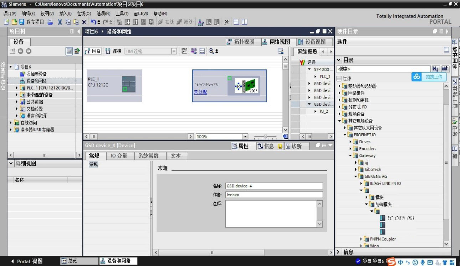This screenshot has width=460, height=266.
Task: Click the open project folder icon
Action: tap(14, 22)
